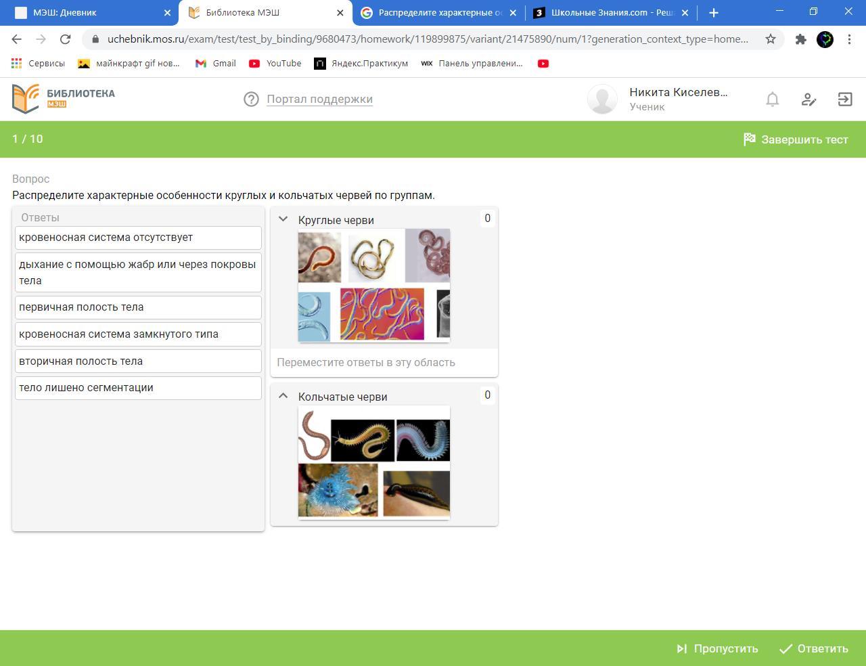Click the 1 / 10 progress indicator

point(28,139)
